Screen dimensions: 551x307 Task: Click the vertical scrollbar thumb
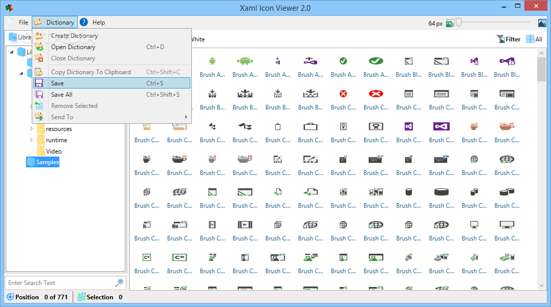coord(541,69)
